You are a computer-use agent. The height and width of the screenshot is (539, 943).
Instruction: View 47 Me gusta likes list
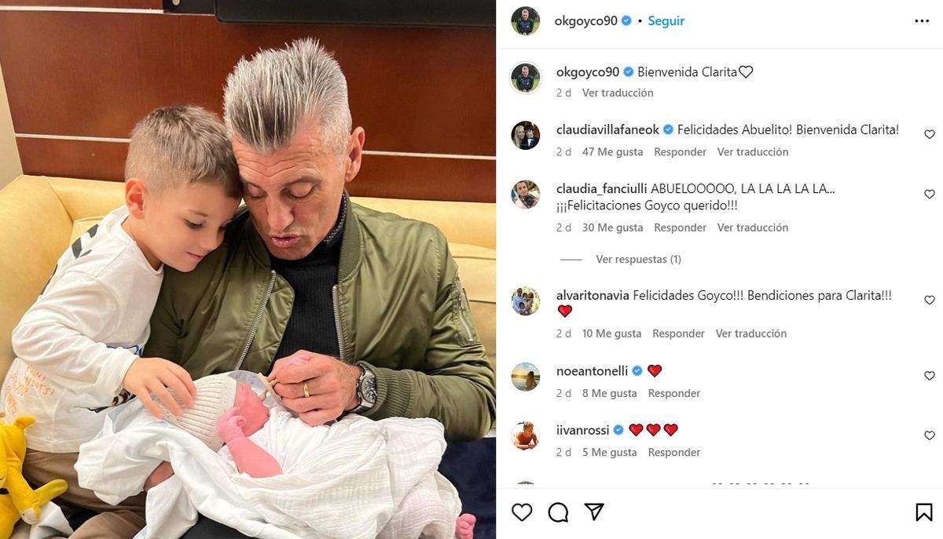pyautogui.click(x=612, y=152)
